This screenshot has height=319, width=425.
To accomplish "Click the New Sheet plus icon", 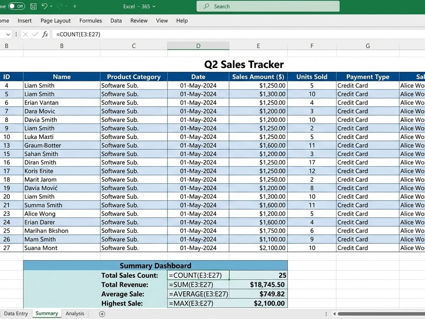I will pyautogui.click(x=102, y=314).
